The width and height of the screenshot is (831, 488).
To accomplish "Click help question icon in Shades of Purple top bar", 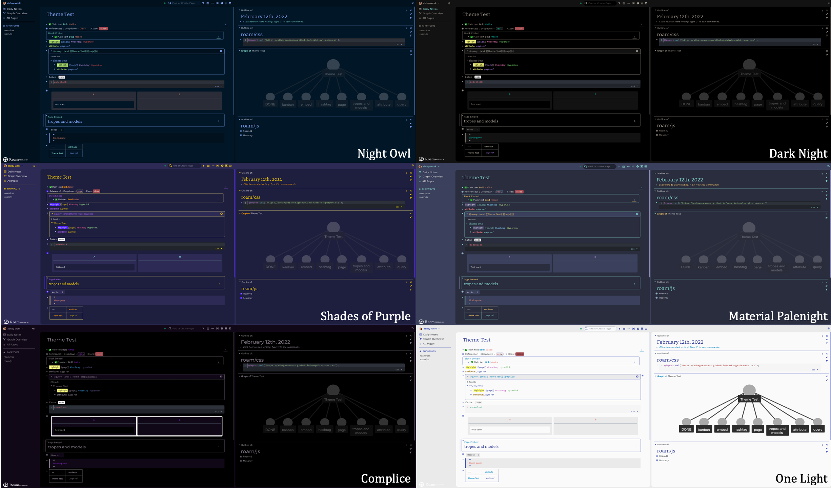I will pyautogui.click(x=222, y=166).
